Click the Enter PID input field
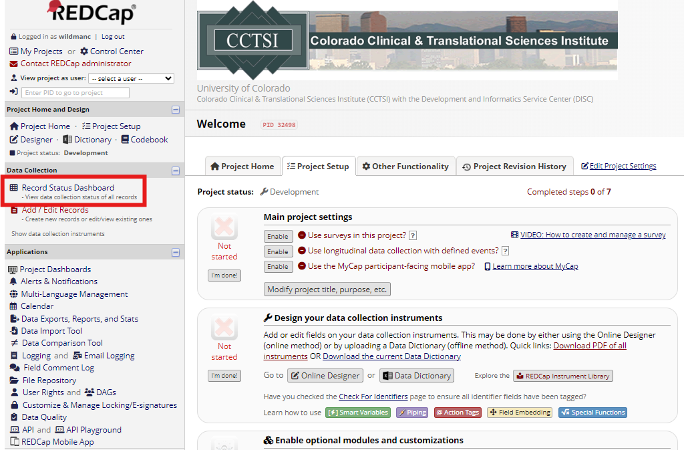 pos(75,92)
